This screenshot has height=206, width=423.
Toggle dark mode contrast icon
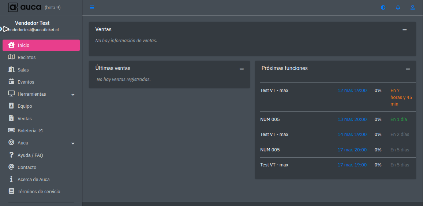[383, 7]
